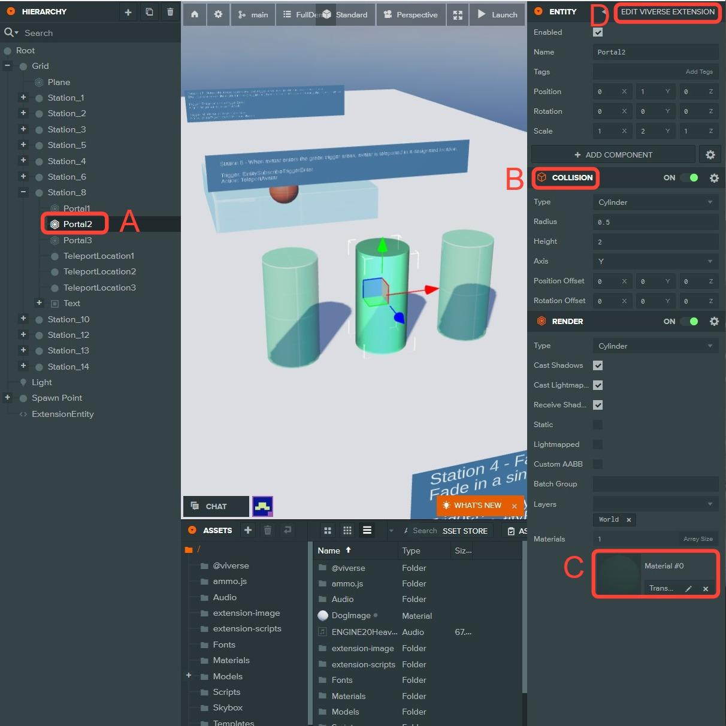
Task: Uncheck the Enabled checkbox for Portal2
Action: (598, 32)
